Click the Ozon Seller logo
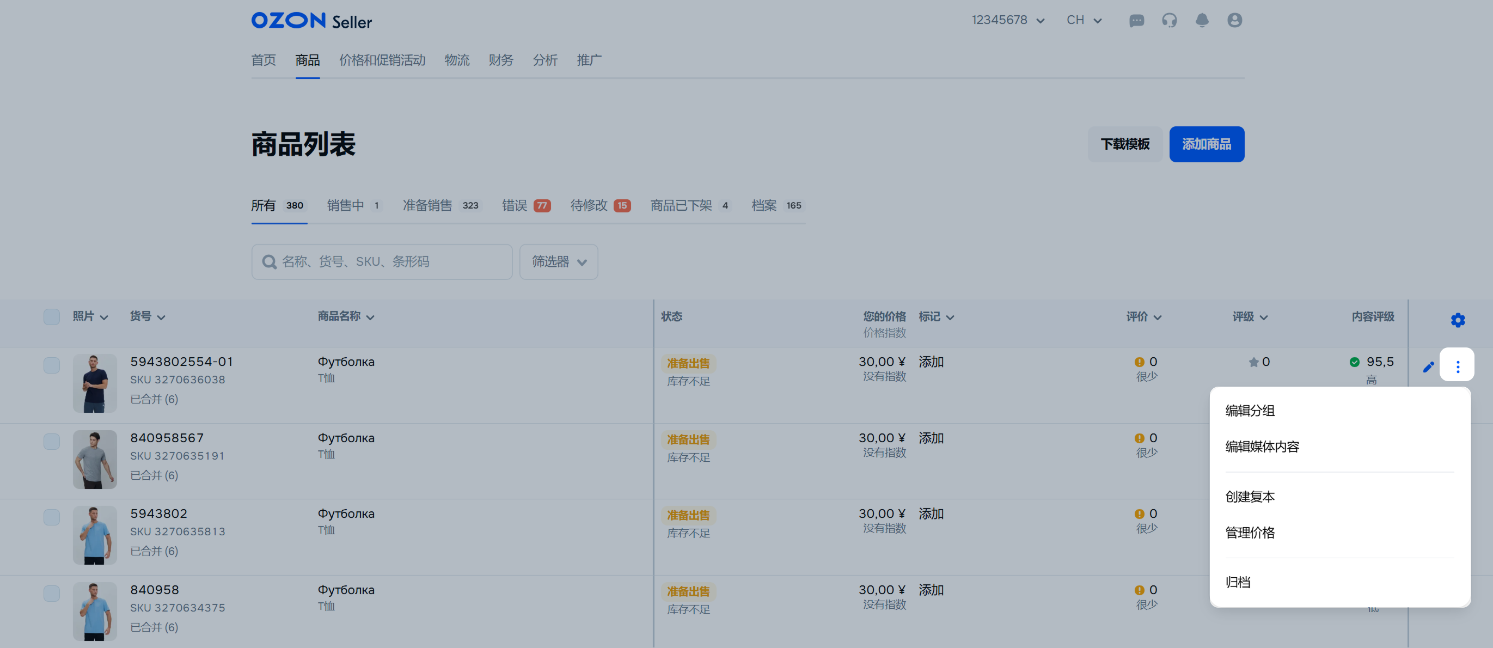Viewport: 1493px width, 648px height. point(311,21)
